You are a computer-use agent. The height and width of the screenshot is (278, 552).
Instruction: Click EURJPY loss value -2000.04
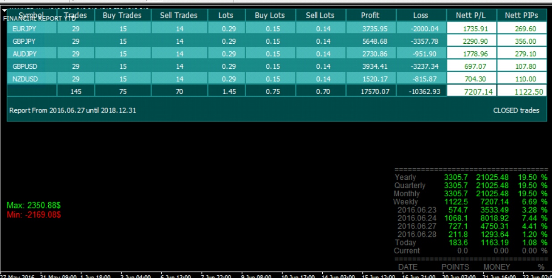pos(425,29)
